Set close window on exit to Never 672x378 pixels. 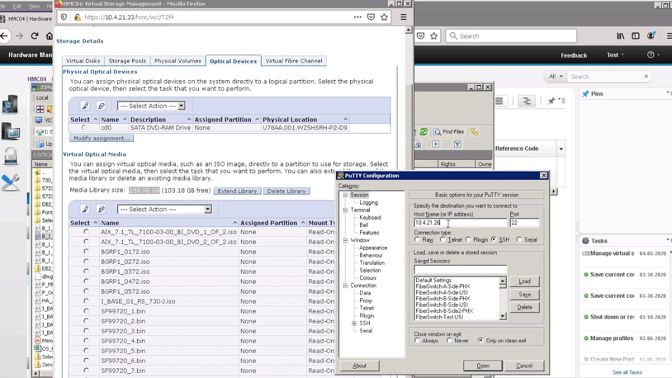pos(449,341)
